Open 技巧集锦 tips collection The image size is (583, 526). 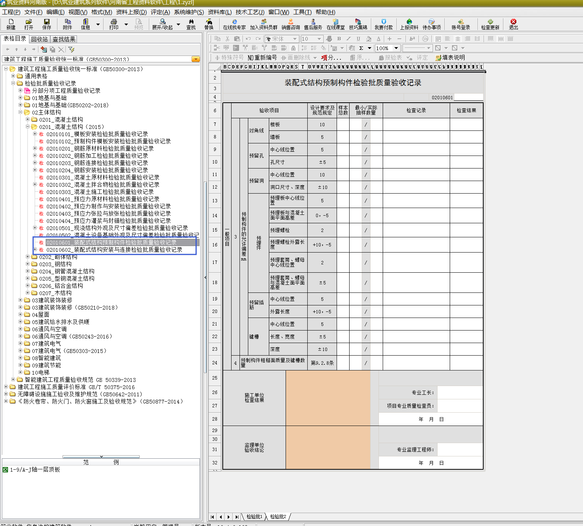pyautogui.click(x=358, y=24)
